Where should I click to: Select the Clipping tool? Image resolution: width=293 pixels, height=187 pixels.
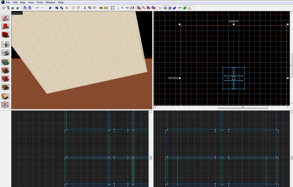[5, 96]
